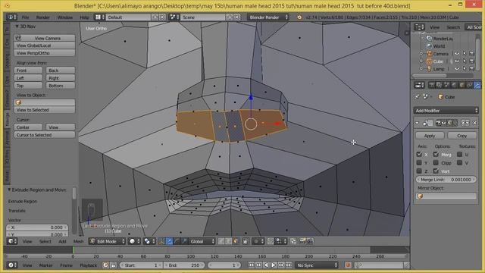Open the Global orientation dropdown
The width and height of the screenshot is (485, 273).
[x=202, y=241]
